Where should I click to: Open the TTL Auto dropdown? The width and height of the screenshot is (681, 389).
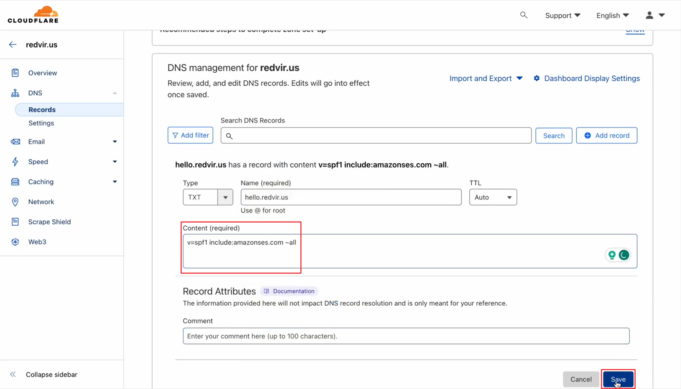(492, 197)
